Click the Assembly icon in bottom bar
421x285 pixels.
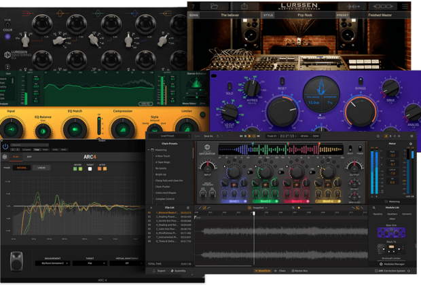click(x=172, y=271)
